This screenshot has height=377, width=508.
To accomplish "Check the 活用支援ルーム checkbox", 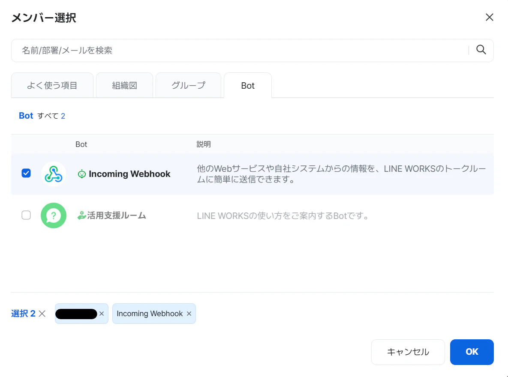I will click(x=26, y=215).
